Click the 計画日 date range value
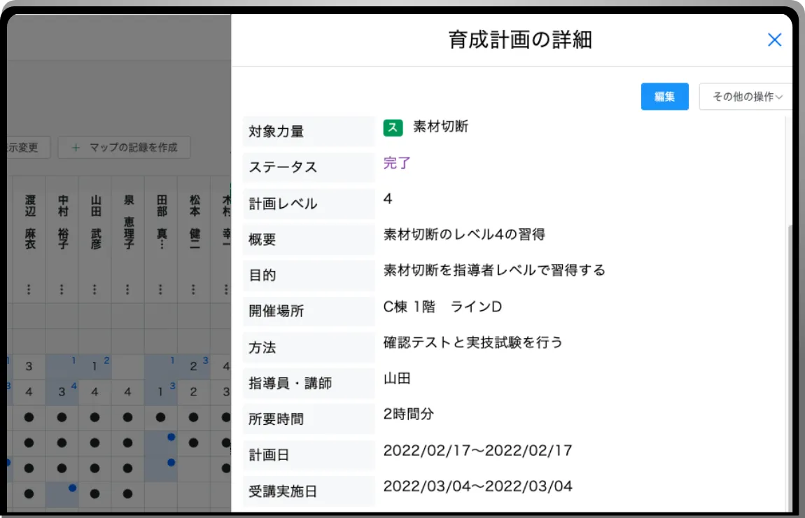This screenshot has height=518, width=805. click(477, 450)
